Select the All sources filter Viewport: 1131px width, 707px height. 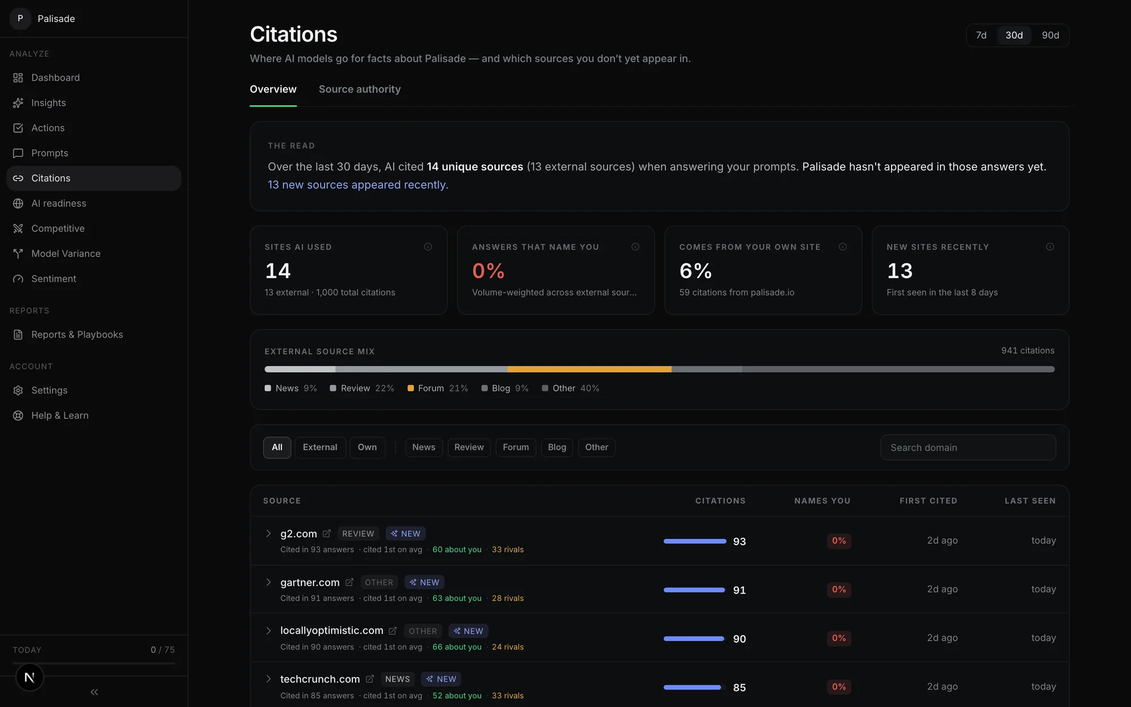pos(277,447)
